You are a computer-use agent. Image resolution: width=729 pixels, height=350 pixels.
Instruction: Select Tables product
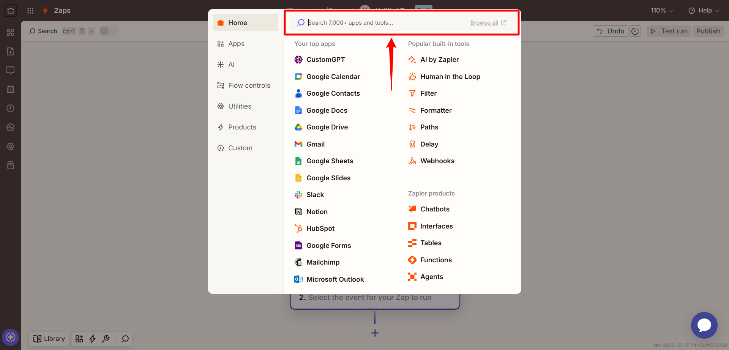click(425, 243)
